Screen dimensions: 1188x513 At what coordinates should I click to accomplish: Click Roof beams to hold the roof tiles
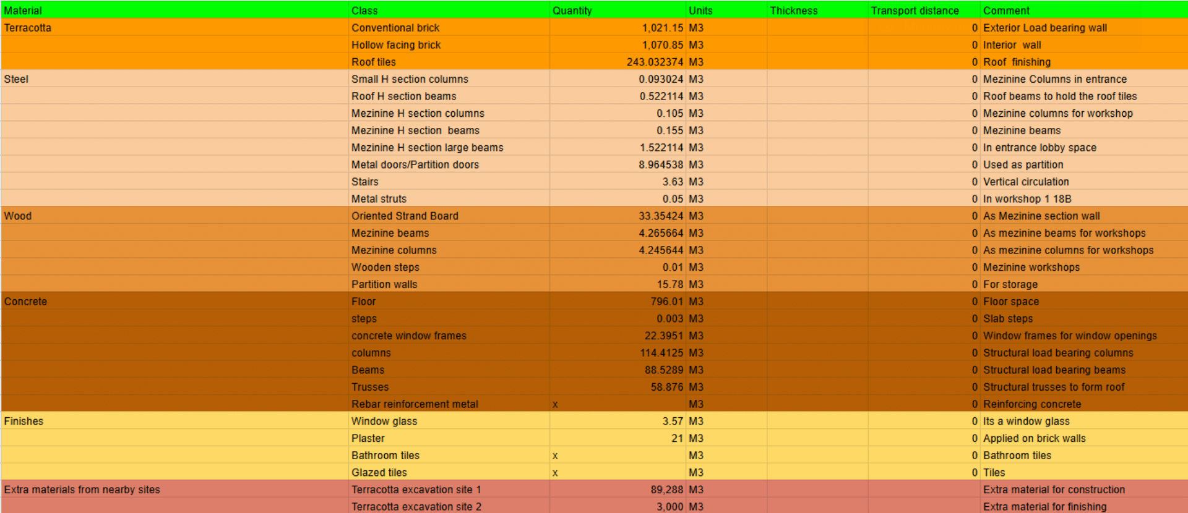tap(1084, 96)
